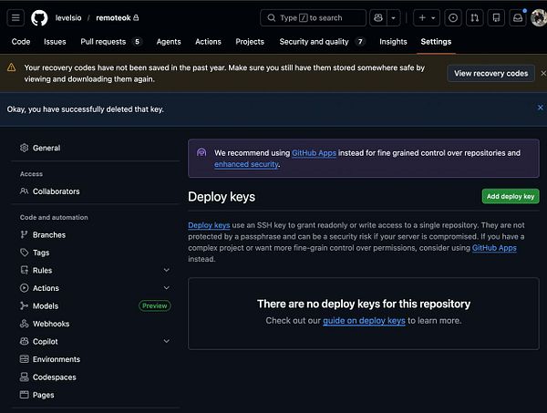Image resolution: width=547 pixels, height=413 pixels.
Task: Open remoteok repository link
Action: click(x=113, y=18)
